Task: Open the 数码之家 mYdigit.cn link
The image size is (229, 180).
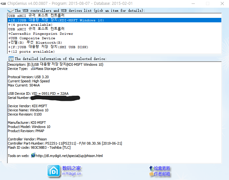Action: point(72,171)
